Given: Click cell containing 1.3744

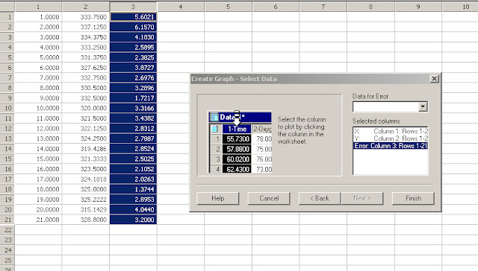Looking at the screenshot, I should pos(133,189).
